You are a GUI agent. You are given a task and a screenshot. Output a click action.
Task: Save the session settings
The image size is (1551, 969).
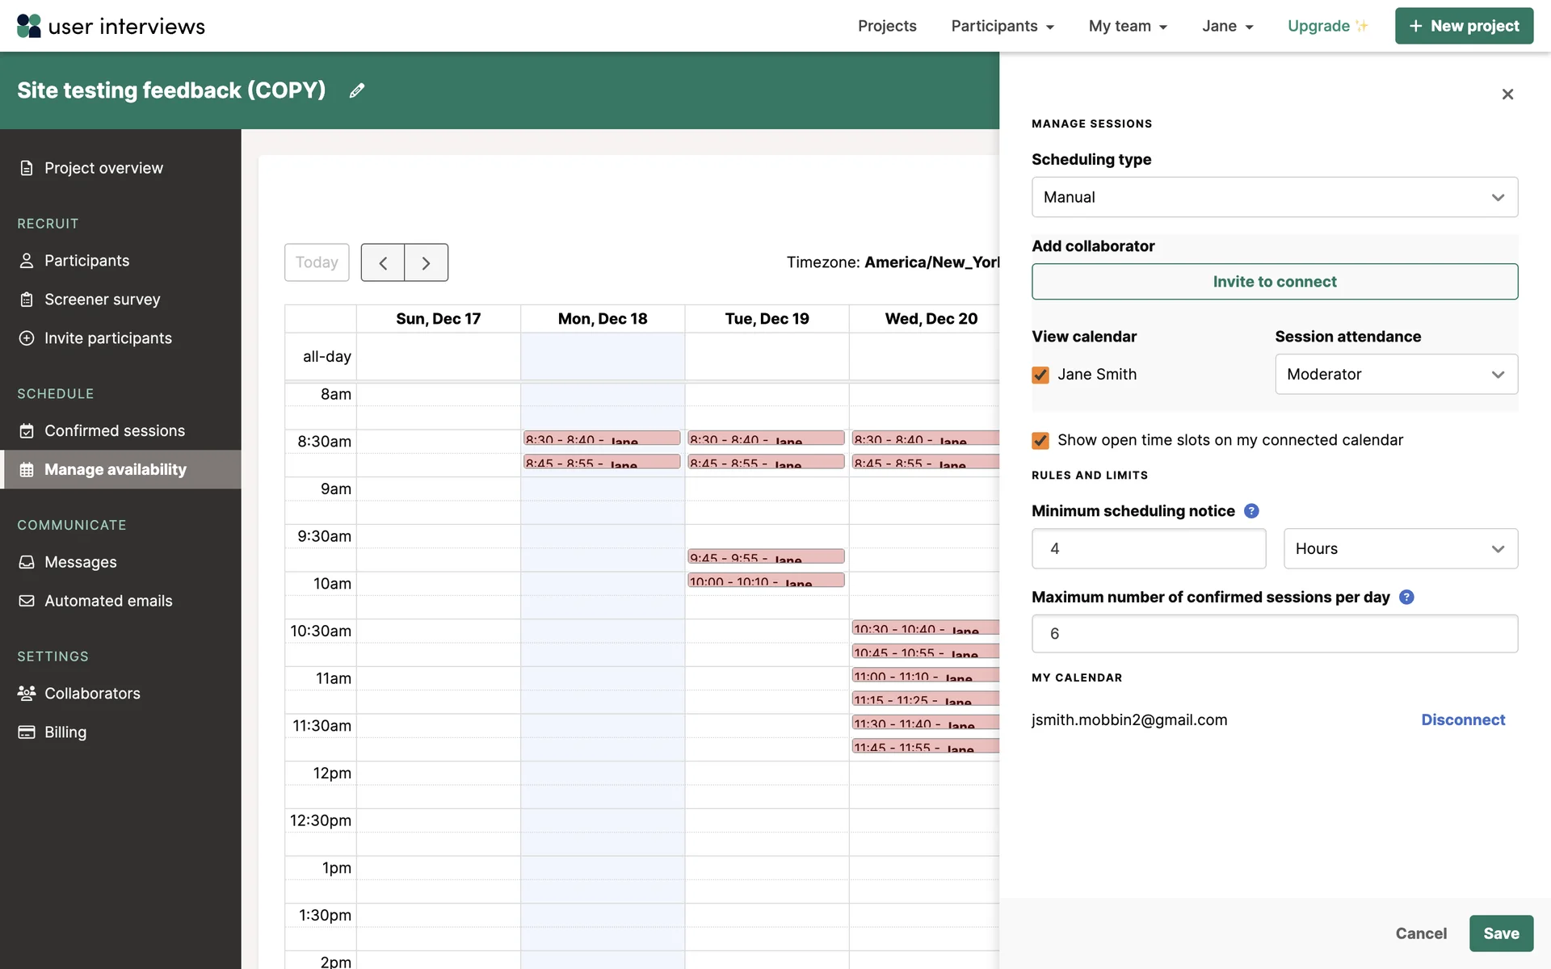click(1500, 933)
